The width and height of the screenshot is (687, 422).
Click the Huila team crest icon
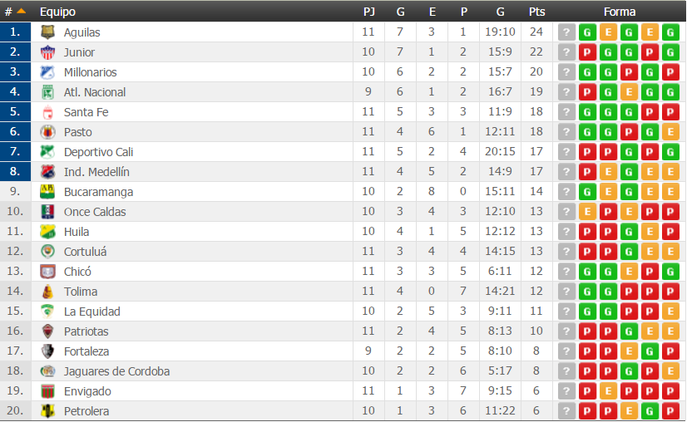tap(47, 232)
